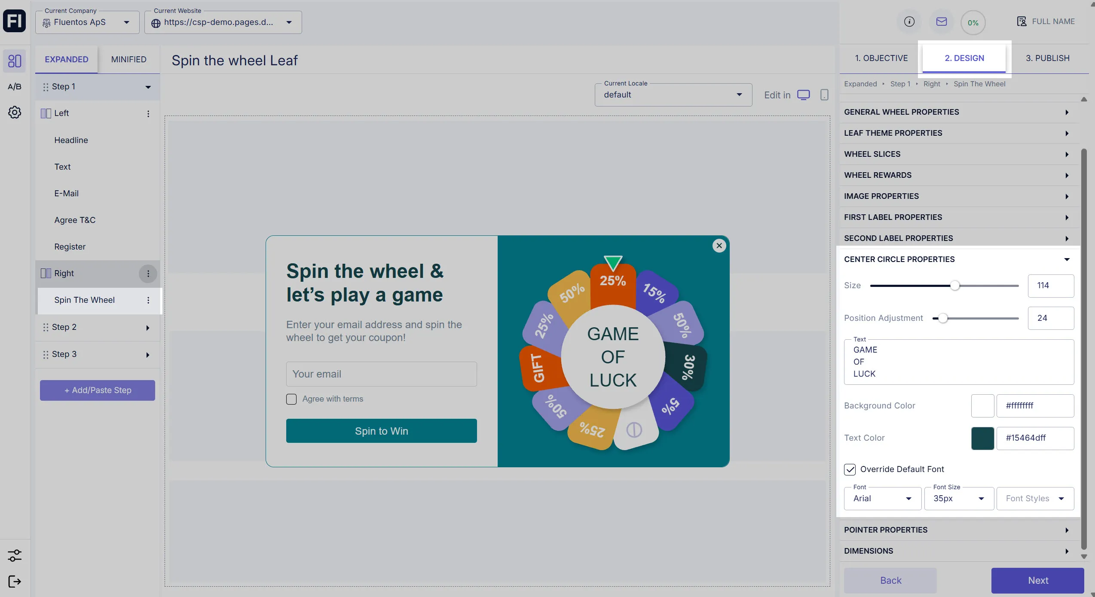Screen dimensions: 1095x597
Task: Expand Second Label Properties section
Action: pos(959,238)
